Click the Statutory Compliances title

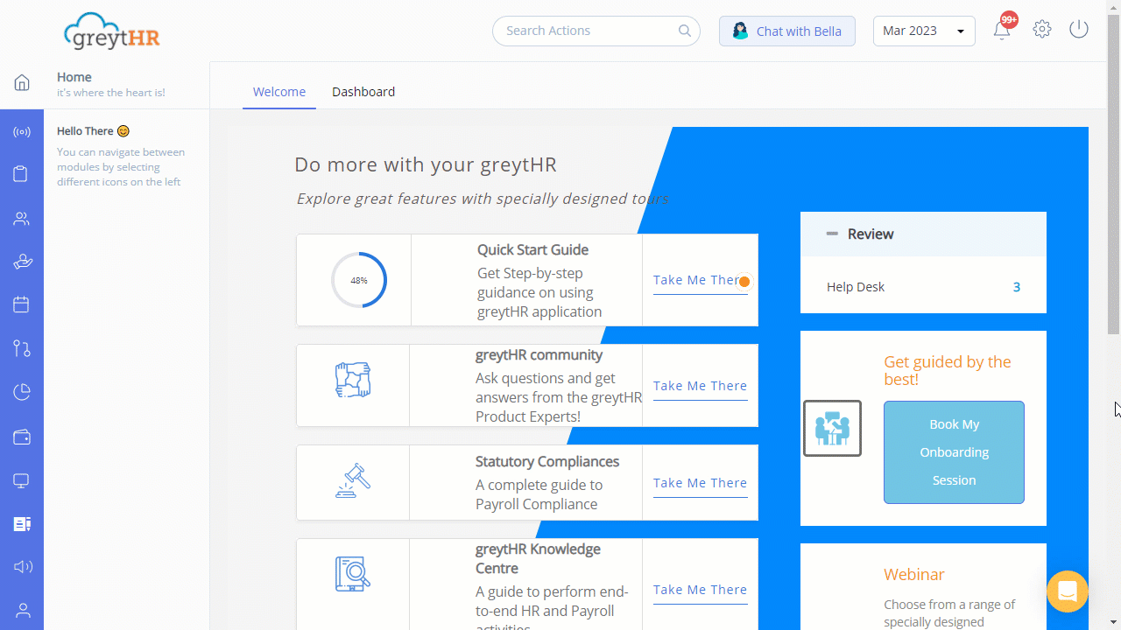(547, 462)
